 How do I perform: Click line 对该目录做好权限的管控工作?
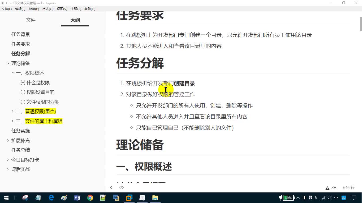[x=161, y=94]
